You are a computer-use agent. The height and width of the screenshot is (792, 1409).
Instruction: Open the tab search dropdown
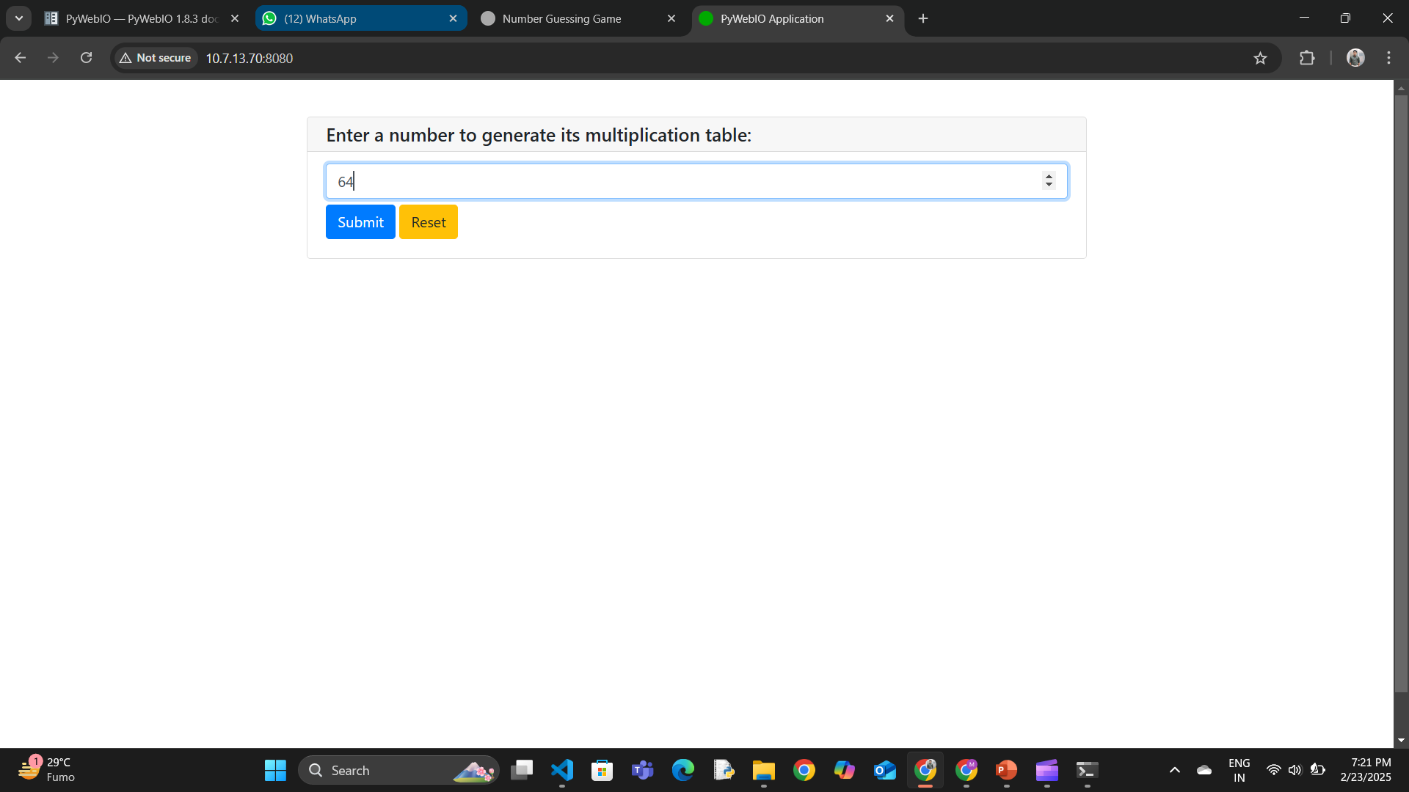[19, 18]
